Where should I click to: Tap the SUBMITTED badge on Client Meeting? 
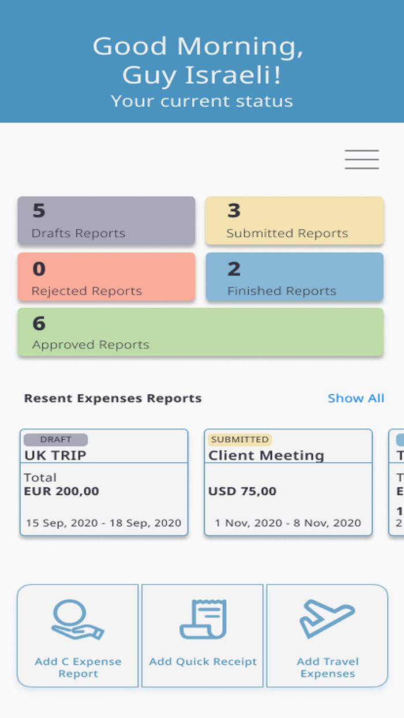pyautogui.click(x=238, y=439)
